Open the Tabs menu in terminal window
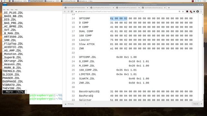Image resolution: width=207 pixels, height=116 pixels. 12,10
